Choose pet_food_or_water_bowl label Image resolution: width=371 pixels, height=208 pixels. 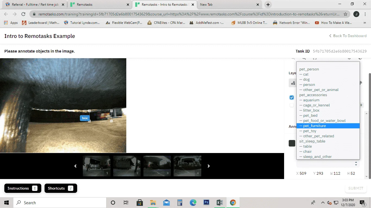328,121
